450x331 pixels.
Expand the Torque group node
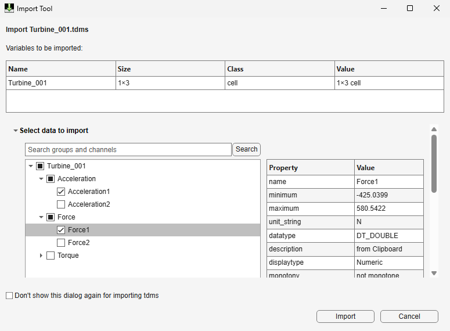coord(41,256)
